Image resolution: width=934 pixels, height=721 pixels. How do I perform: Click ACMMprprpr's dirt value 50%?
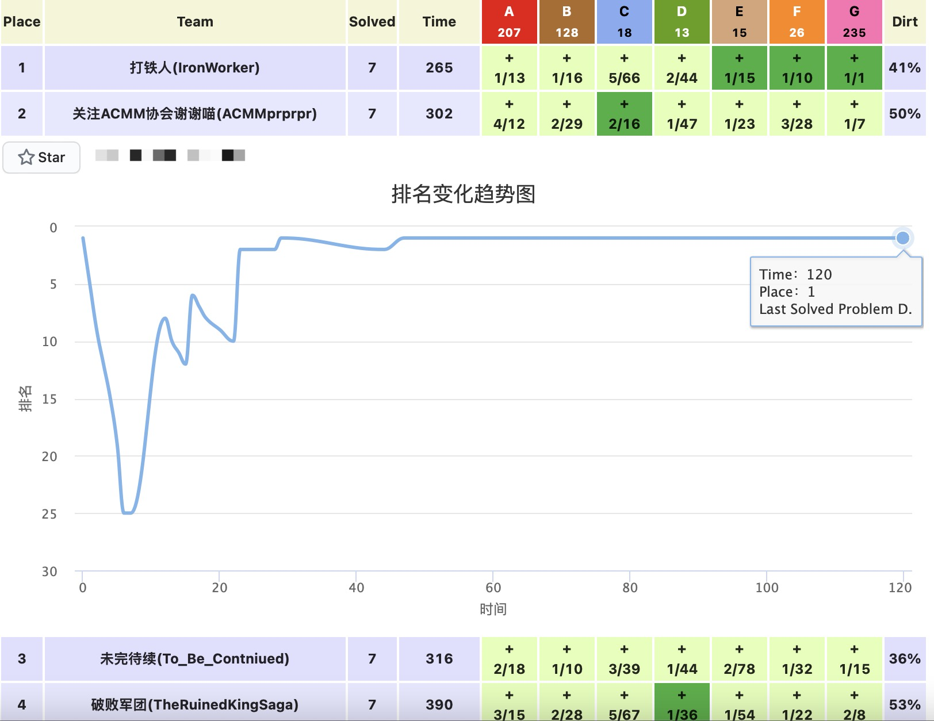[x=905, y=114]
